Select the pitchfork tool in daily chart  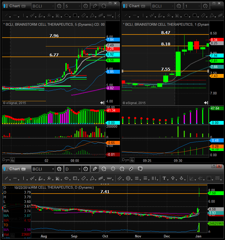pyautogui.click(x=49, y=178)
